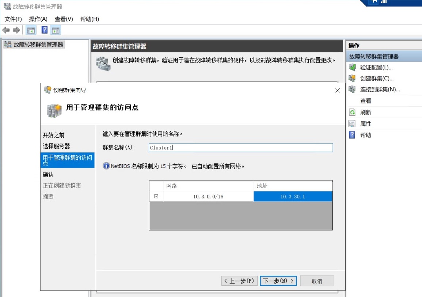Click the NetBIOS information icon
422x297 pixels.
[106, 166]
